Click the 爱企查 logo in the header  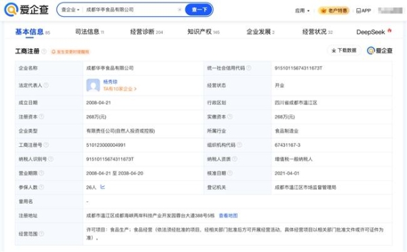[26, 9]
